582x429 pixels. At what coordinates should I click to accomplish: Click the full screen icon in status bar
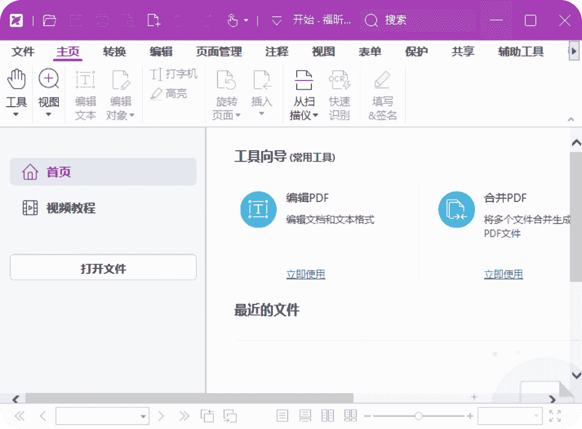[x=555, y=416]
